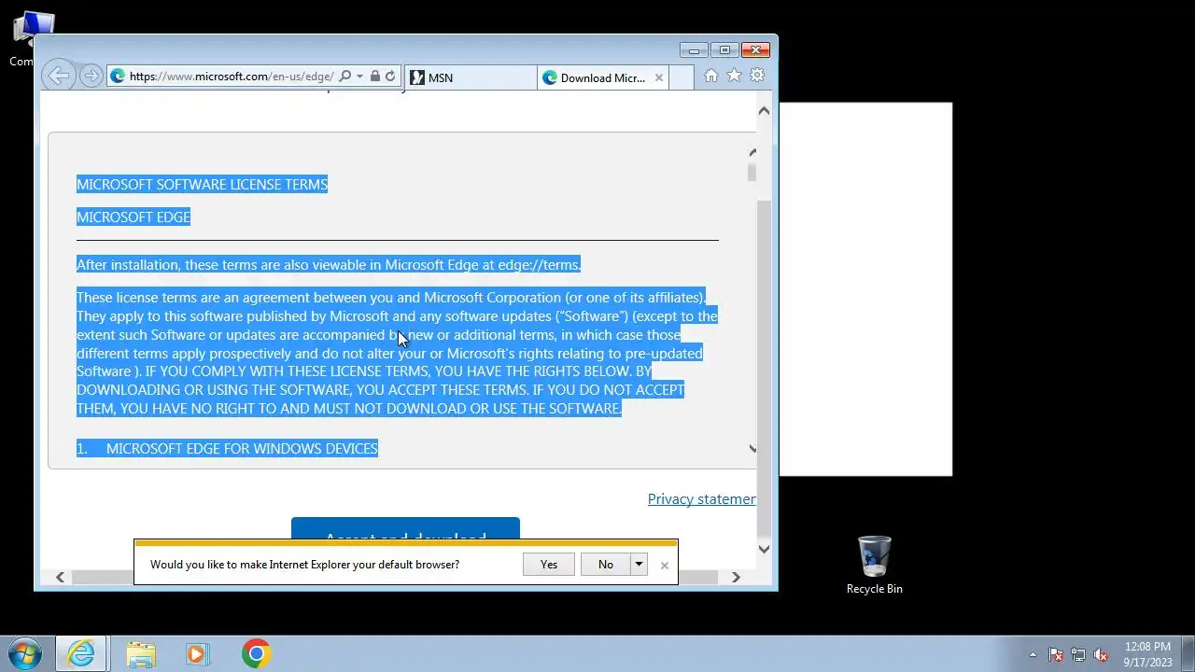The height and width of the screenshot is (672, 1195).
Task: Click the page scroll-down arrow
Action: [764, 549]
